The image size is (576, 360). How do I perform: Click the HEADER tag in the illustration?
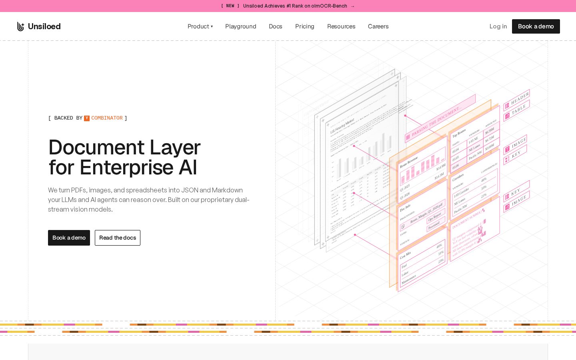click(x=517, y=100)
